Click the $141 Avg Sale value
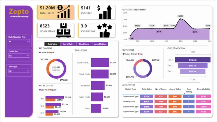The height and width of the screenshot is (122, 217). point(86,8)
